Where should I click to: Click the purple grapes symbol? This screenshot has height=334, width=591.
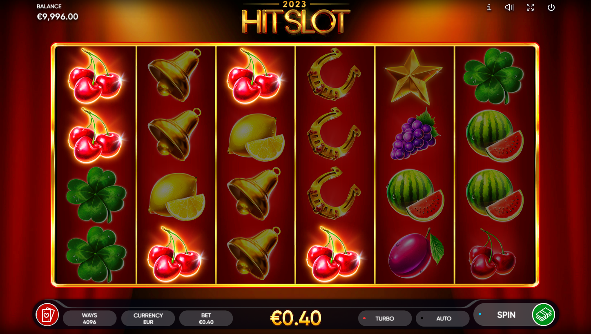tap(414, 134)
